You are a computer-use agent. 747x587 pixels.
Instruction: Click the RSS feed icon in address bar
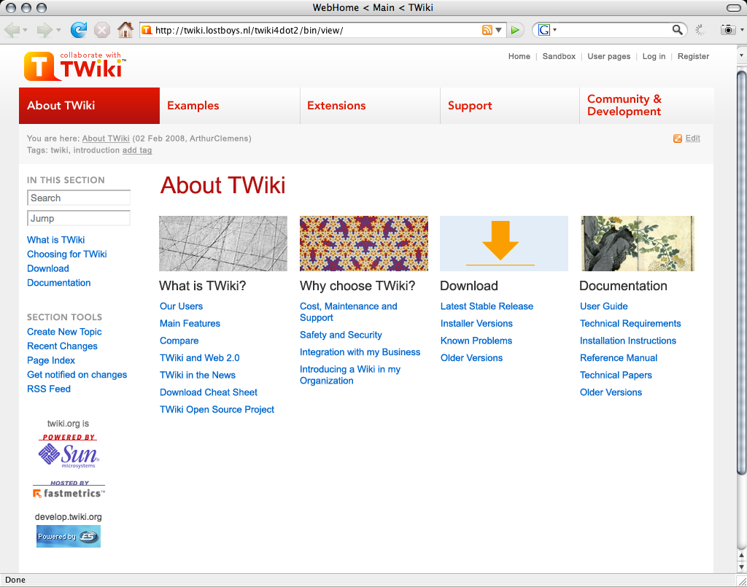tap(487, 30)
